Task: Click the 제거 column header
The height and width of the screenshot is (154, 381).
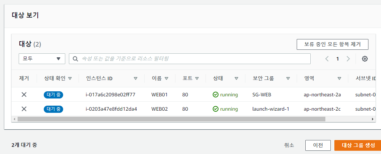Action: pos(24,78)
